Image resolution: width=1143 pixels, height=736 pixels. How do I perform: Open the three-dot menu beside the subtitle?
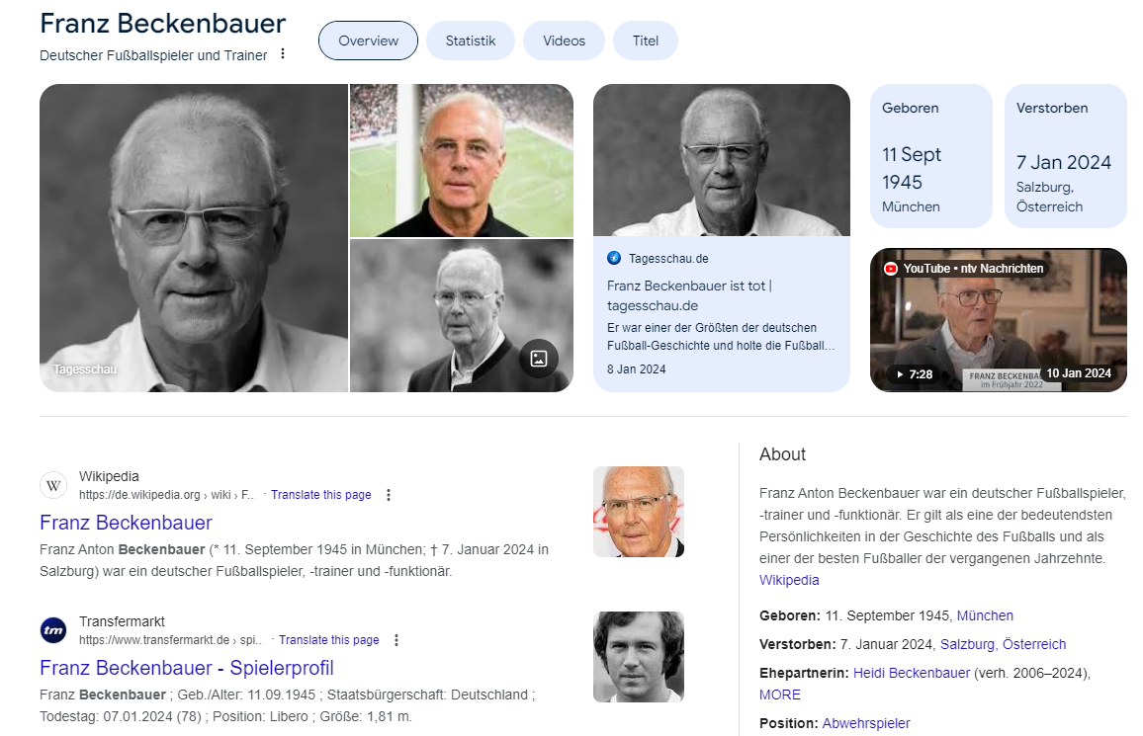coord(283,54)
